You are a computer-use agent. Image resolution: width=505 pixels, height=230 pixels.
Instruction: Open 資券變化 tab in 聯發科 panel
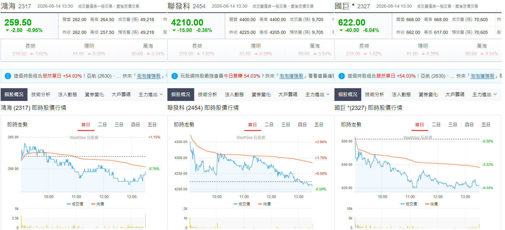pos(261,95)
